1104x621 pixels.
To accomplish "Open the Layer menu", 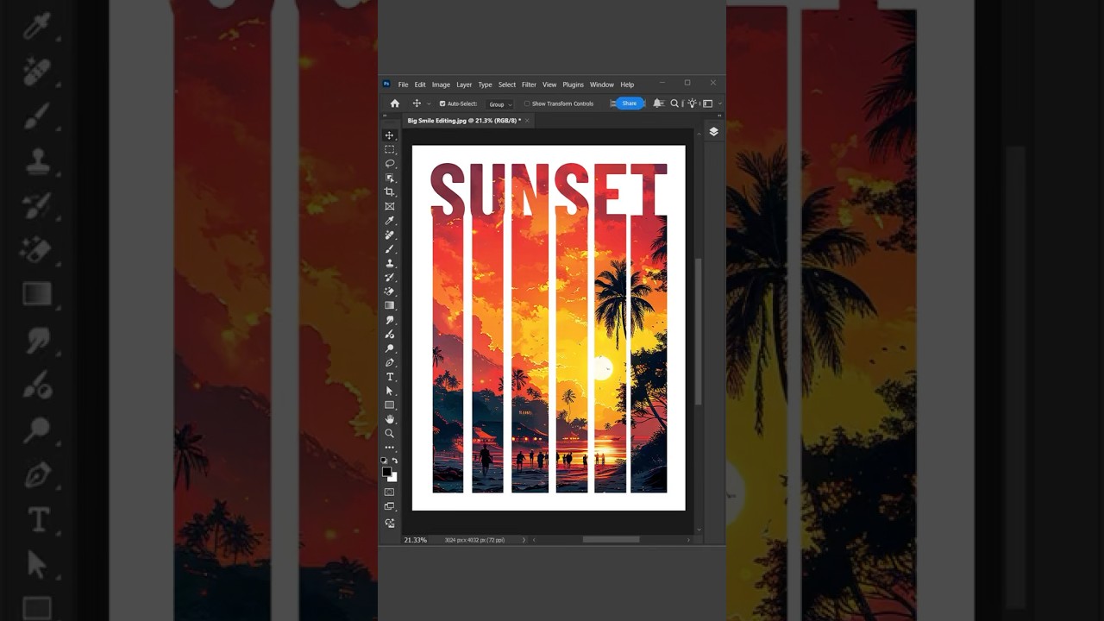I will click(464, 85).
